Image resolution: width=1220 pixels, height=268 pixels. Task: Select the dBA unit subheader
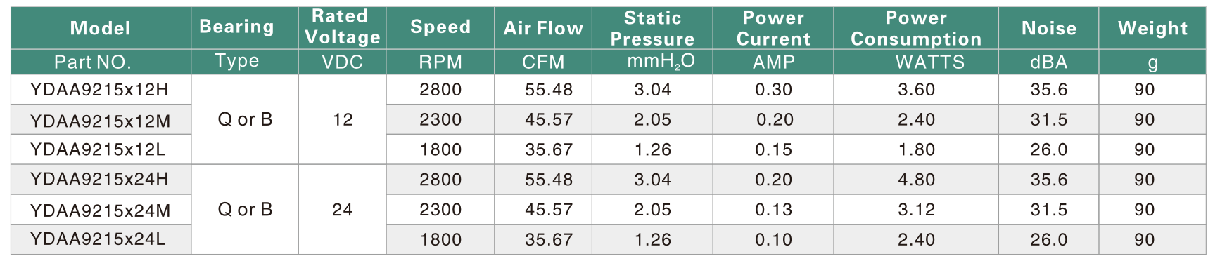[1048, 62]
